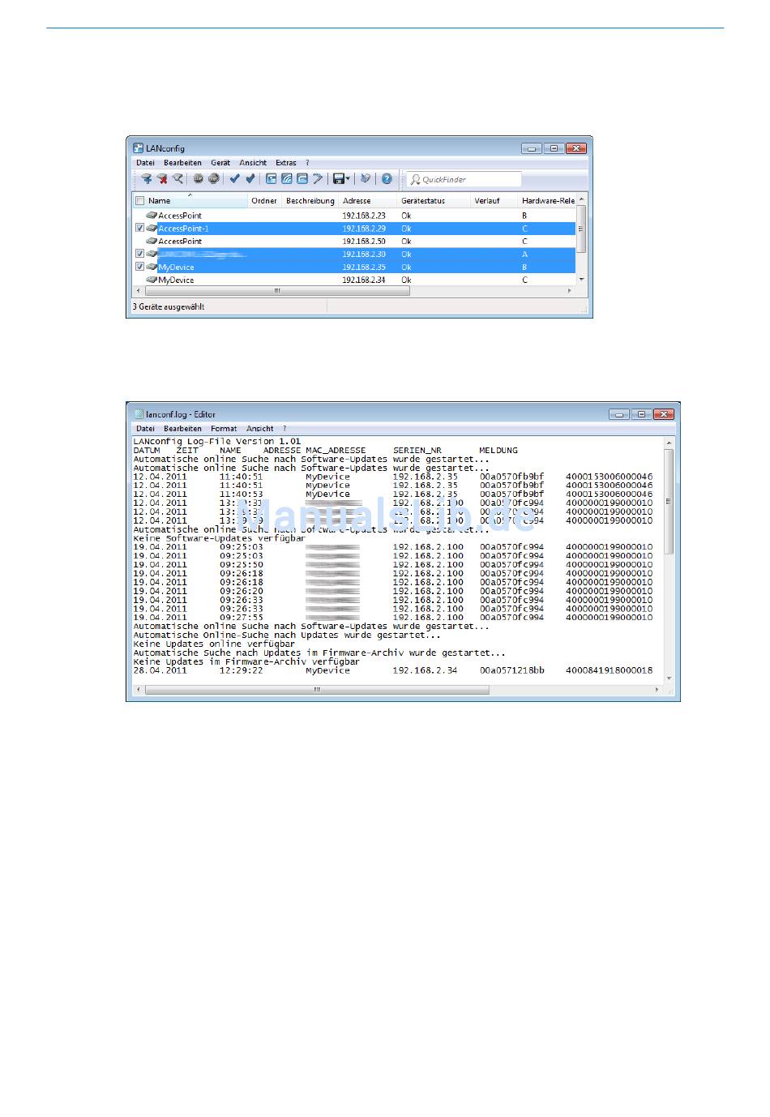Click the log entry dated 28.04.2011
This screenshot has width=770, height=1117.
(x=393, y=670)
